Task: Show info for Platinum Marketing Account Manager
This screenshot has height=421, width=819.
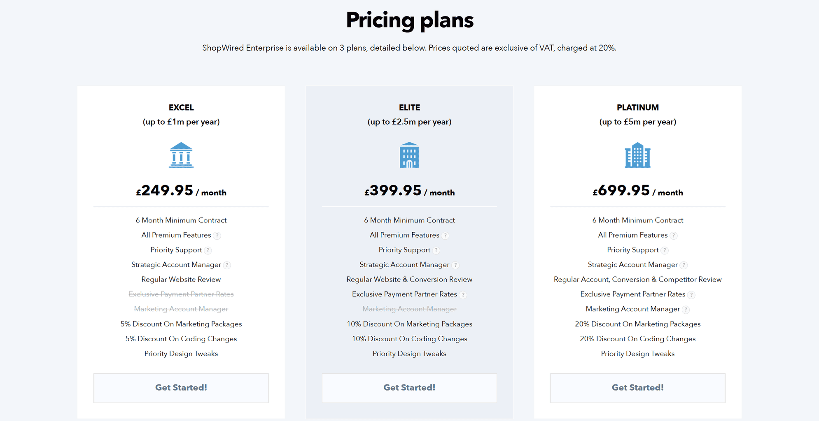Action: pos(686,310)
